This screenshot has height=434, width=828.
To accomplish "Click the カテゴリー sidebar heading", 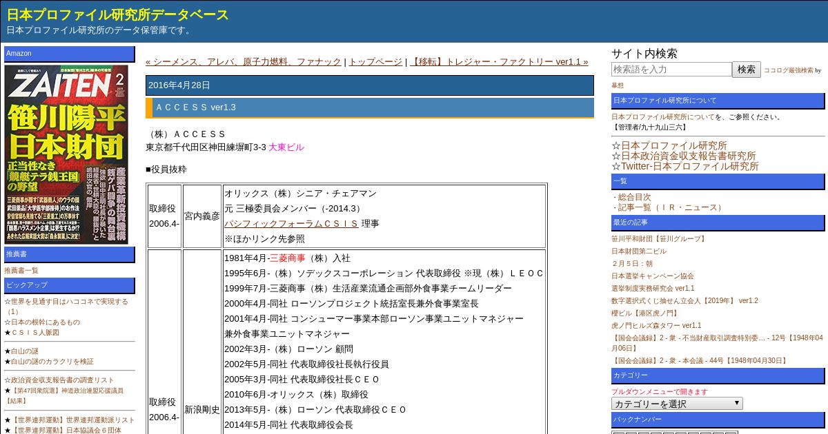I will tap(718, 376).
